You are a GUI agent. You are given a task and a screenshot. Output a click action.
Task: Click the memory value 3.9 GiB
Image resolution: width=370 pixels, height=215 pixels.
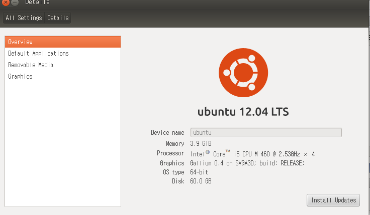pyautogui.click(x=201, y=143)
